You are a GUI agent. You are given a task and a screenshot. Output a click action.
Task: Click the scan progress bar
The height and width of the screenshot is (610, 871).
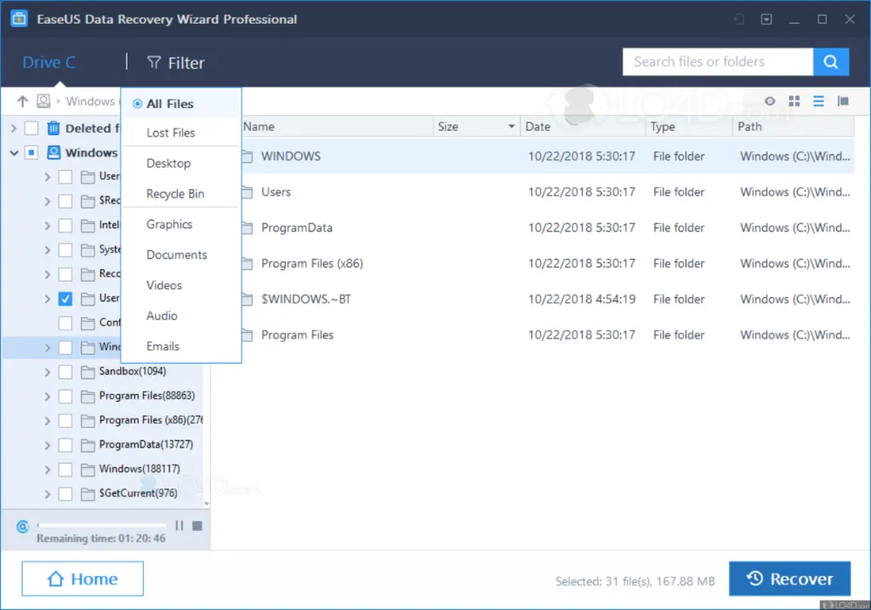[102, 526]
